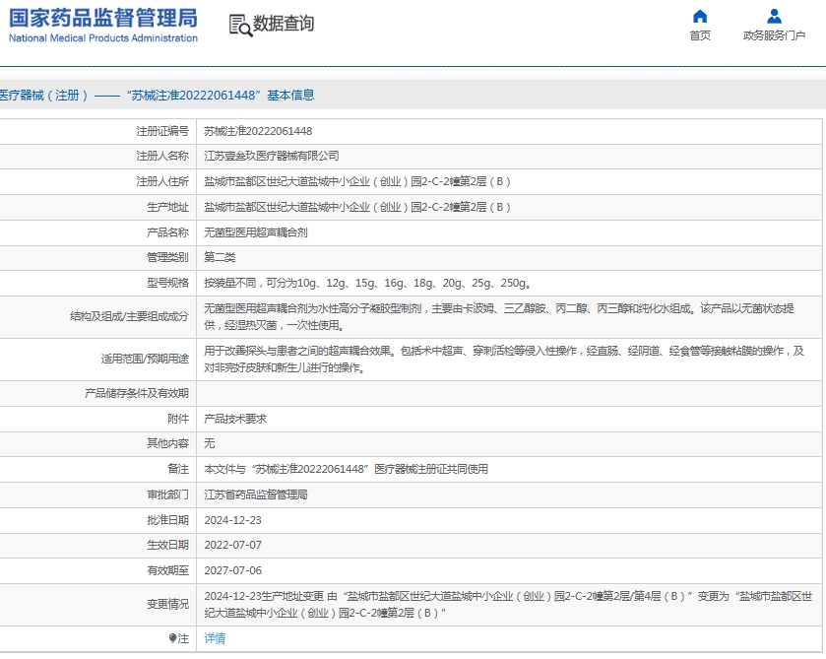Click expiry date 2027-07-06
826x659 pixels.
[233, 570]
